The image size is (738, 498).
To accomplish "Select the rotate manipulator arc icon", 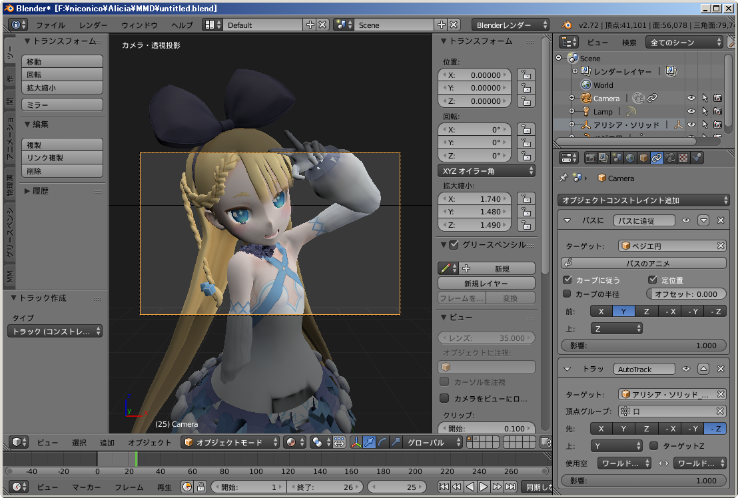I will click(382, 443).
